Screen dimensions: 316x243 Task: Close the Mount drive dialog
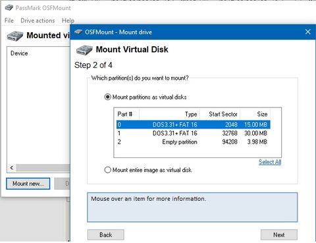[x=308, y=32]
